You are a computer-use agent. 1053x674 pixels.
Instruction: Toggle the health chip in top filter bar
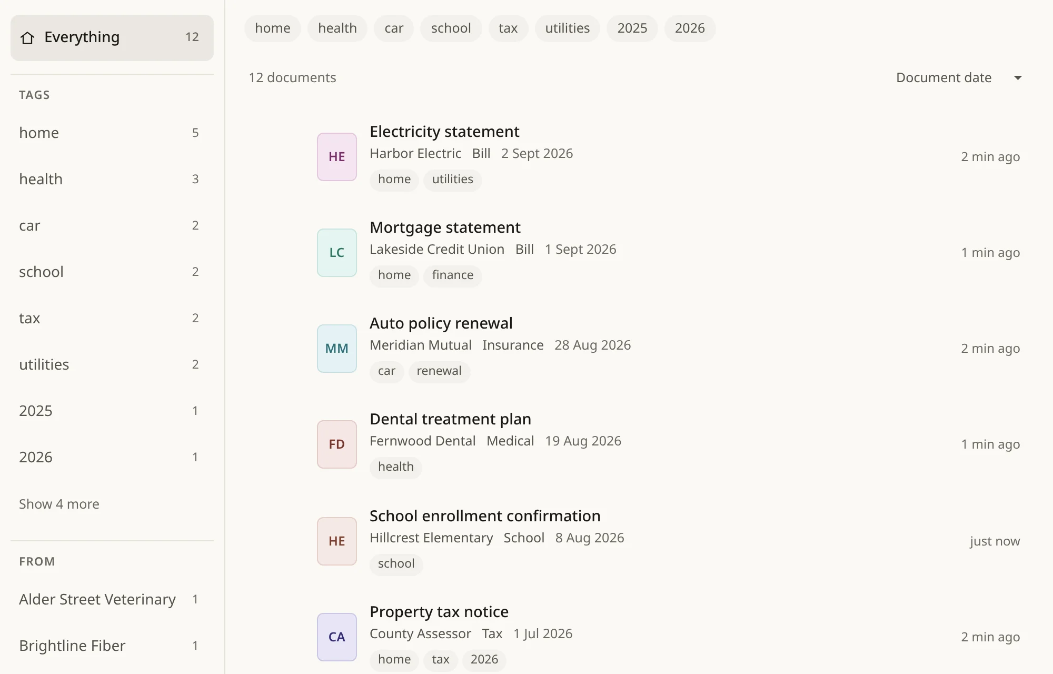pos(337,28)
